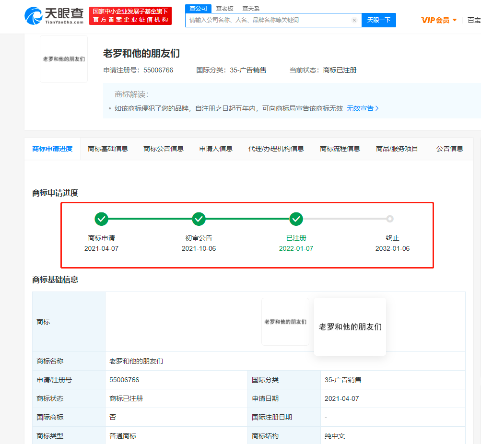Select the 查老板 search tab
Screen dimensions: 481x444
pos(224,9)
